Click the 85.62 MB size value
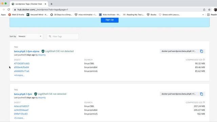Screen dimensions: 217x122 click(200, 71)
